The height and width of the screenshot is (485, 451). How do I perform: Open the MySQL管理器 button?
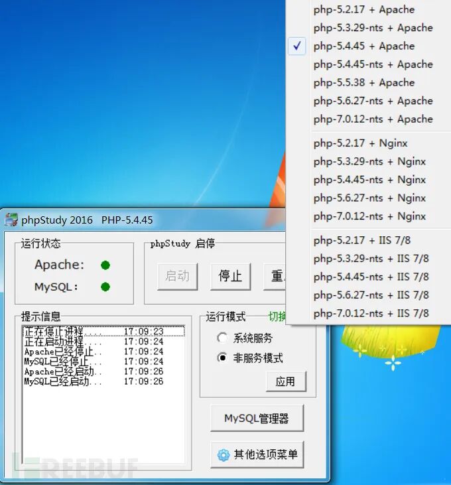(x=257, y=418)
